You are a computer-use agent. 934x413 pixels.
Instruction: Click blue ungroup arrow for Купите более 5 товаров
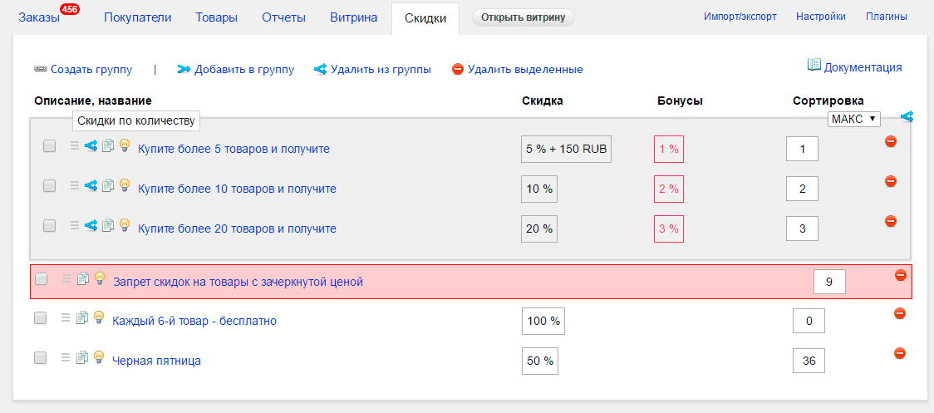91,145
